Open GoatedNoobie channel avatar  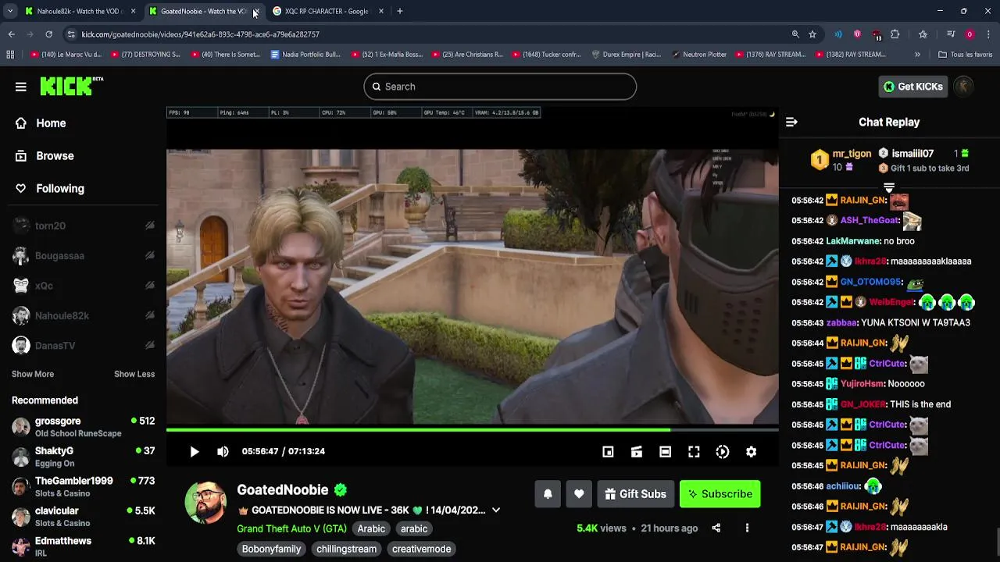click(x=205, y=502)
